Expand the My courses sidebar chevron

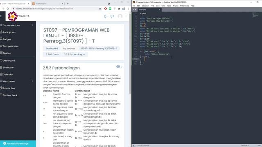[x=32, y=81]
